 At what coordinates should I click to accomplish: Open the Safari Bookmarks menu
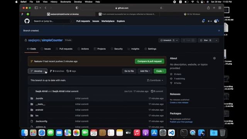[66, 2]
